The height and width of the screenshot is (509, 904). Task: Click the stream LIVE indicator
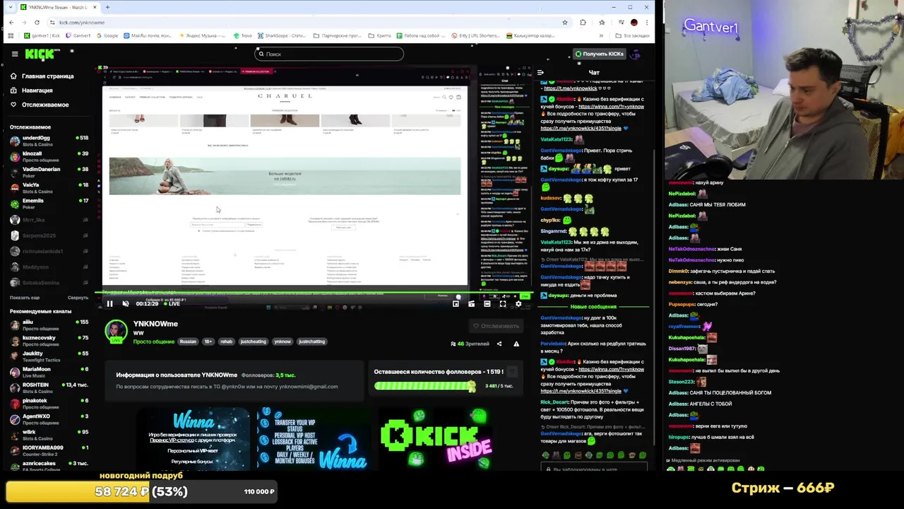tap(172, 304)
